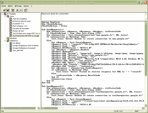The image size is (148, 113).
Task: Open the ? help menu
Action: pos(31,6)
